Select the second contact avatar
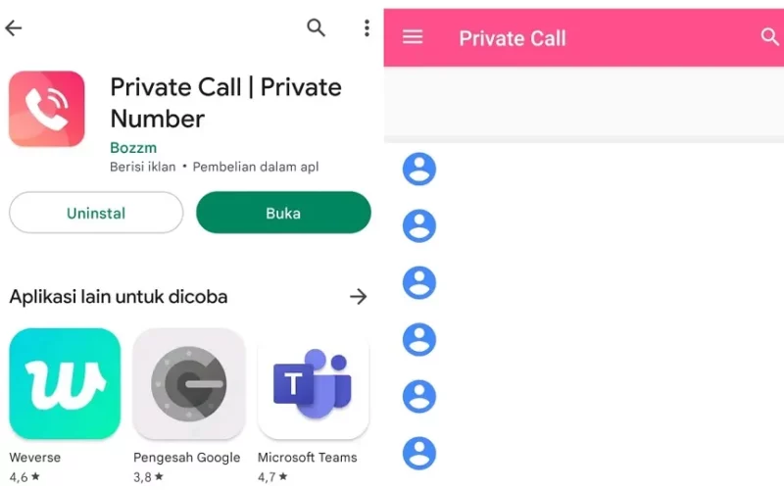784x490 pixels. pyautogui.click(x=419, y=226)
